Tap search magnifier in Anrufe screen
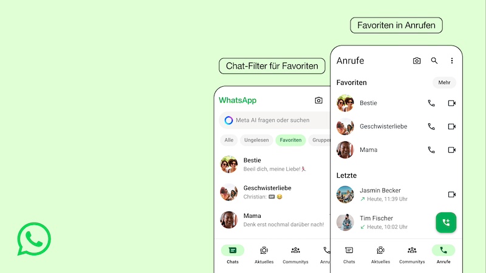 (434, 61)
